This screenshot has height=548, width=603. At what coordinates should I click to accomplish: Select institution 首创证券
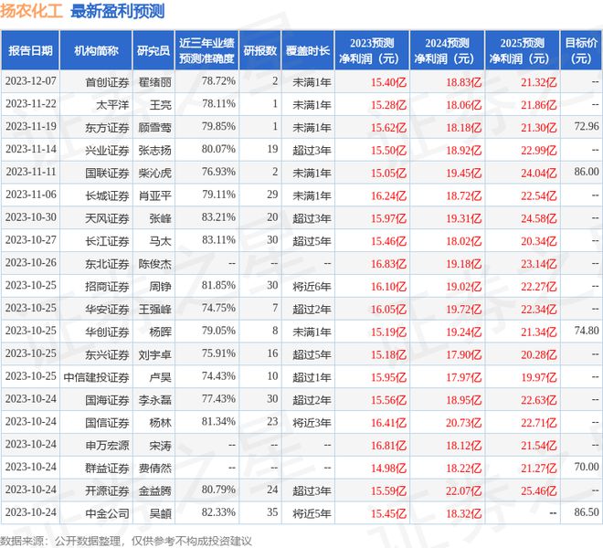click(107, 82)
